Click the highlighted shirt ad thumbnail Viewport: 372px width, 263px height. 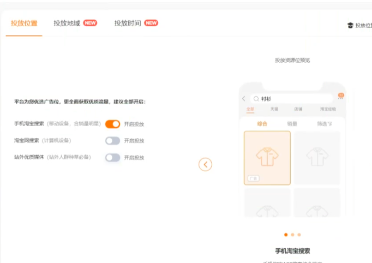[x=267, y=158]
